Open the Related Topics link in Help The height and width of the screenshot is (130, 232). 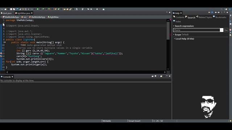(x=205, y=17)
